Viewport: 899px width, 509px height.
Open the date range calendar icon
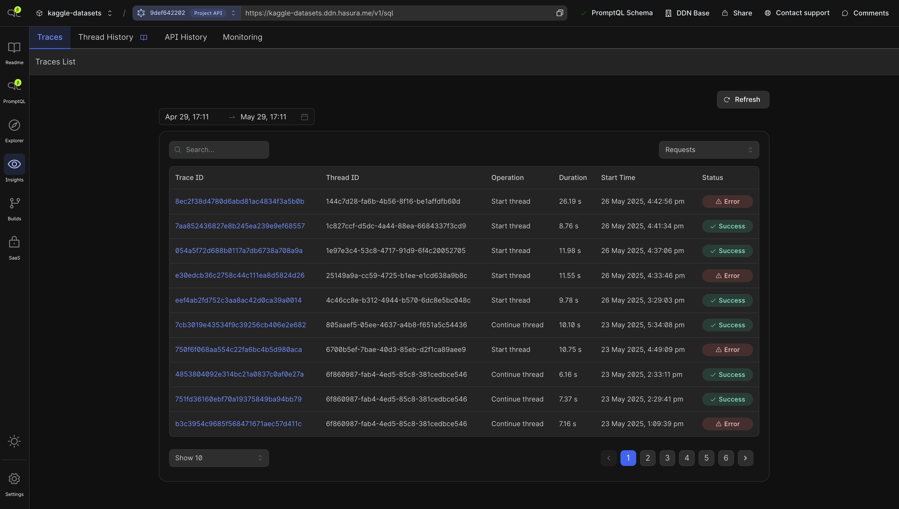(x=304, y=117)
